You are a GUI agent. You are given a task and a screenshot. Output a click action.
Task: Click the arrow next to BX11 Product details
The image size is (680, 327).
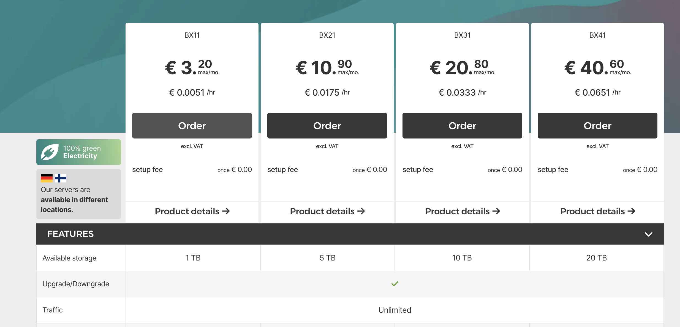click(226, 211)
